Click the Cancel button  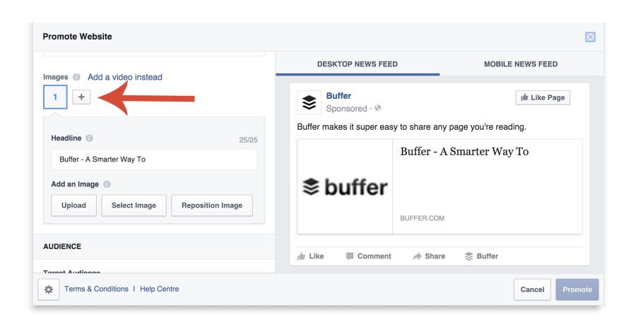point(532,289)
